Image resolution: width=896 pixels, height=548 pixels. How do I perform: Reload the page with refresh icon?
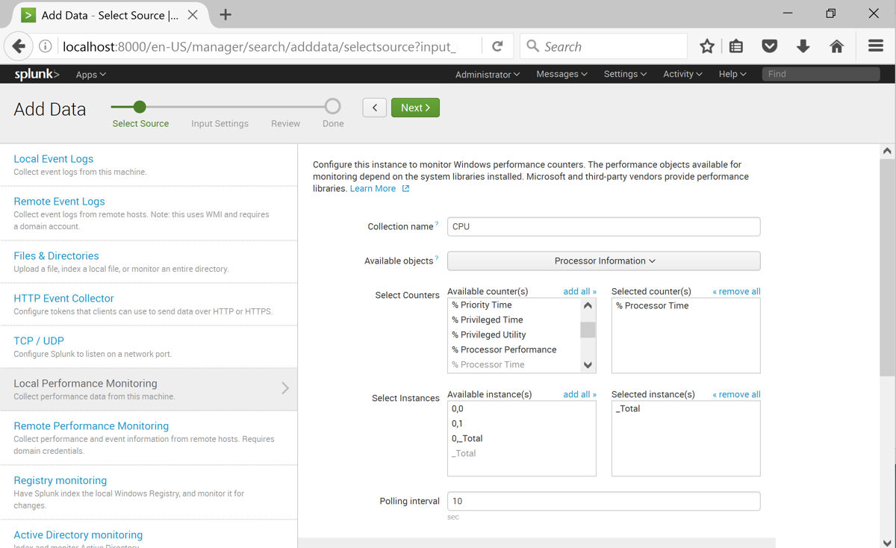[x=497, y=46]
